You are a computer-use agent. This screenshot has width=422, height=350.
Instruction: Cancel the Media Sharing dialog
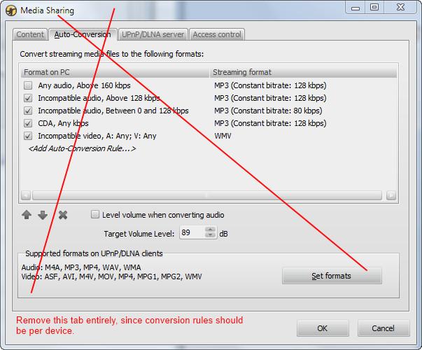click(383, 328)
